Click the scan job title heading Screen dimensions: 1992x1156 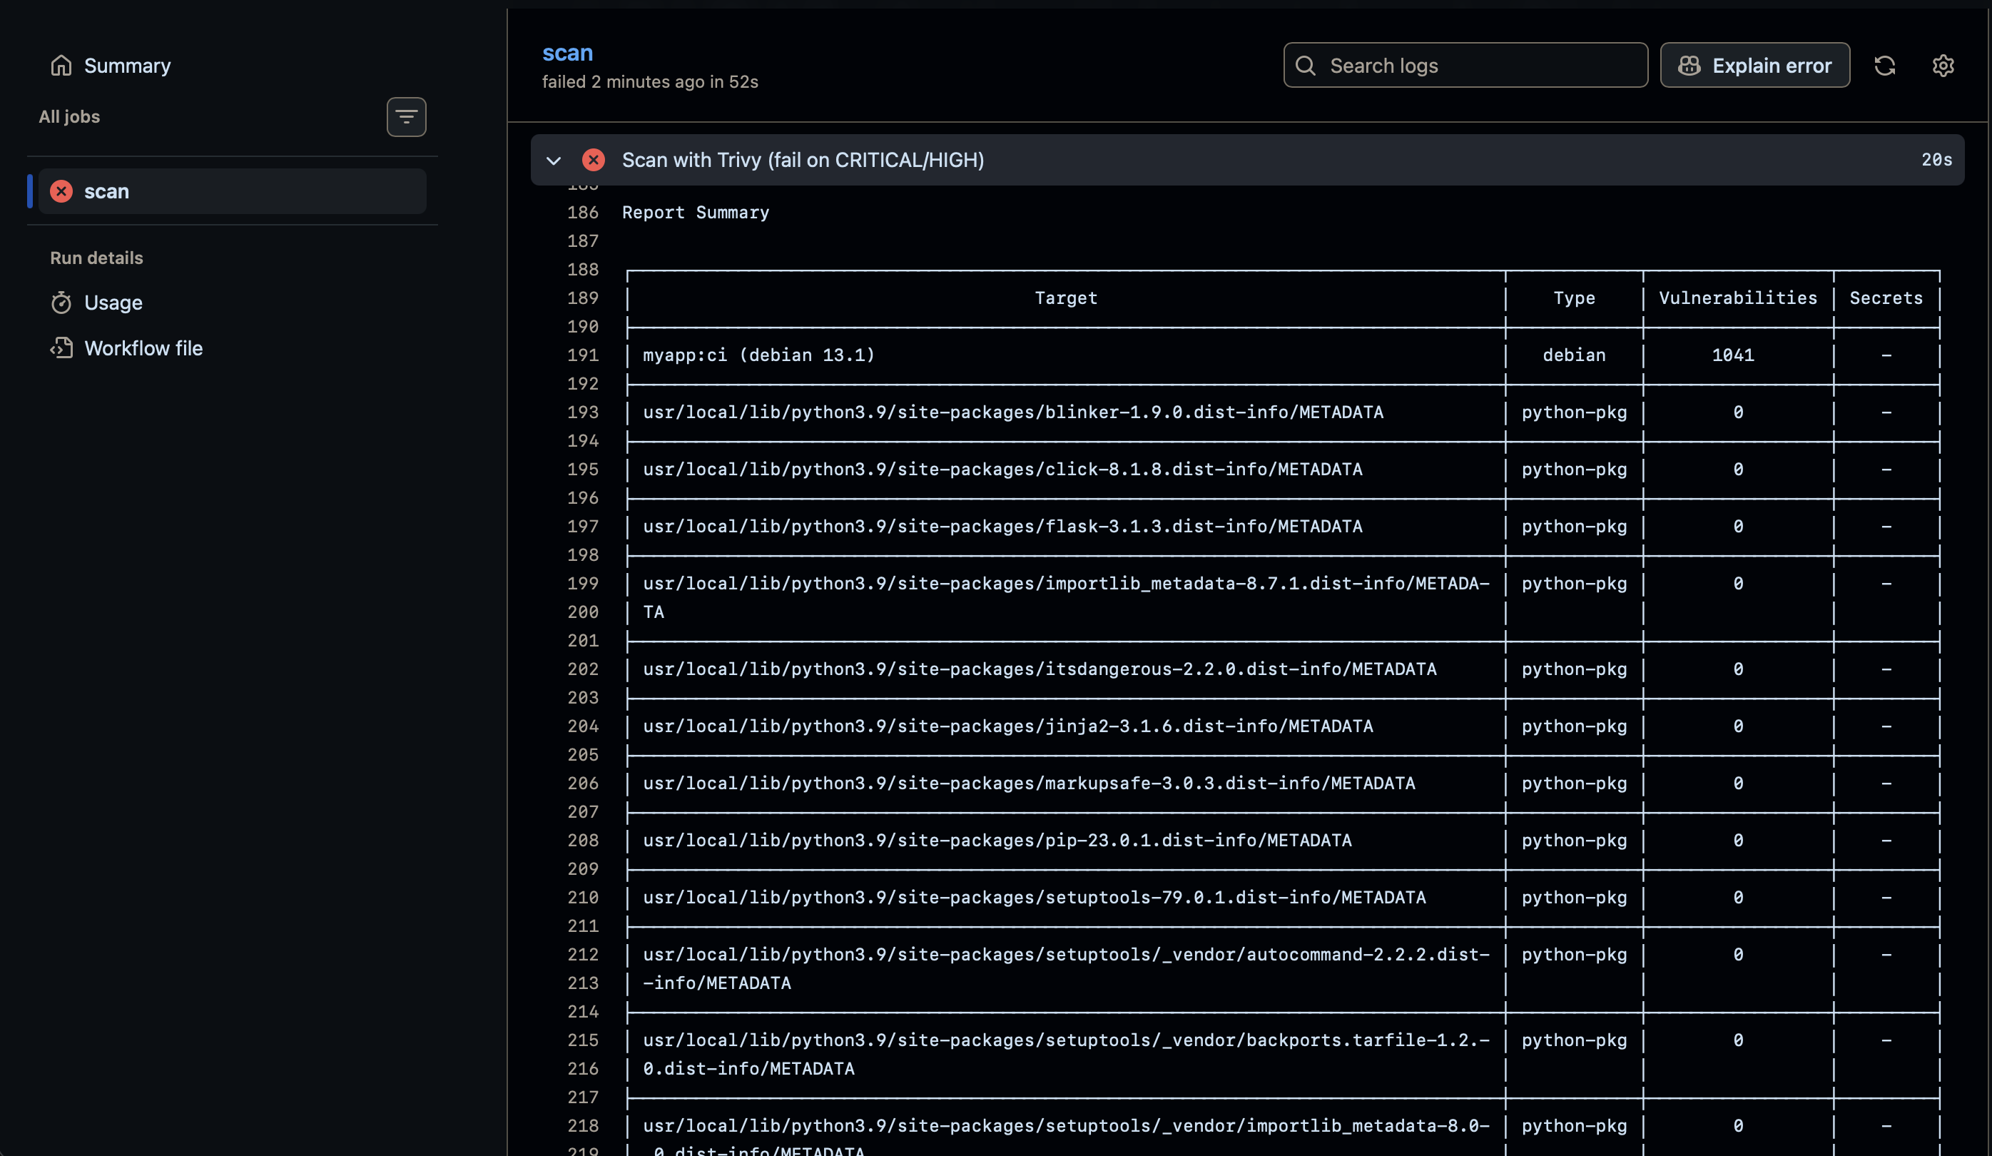coord(567,53)
